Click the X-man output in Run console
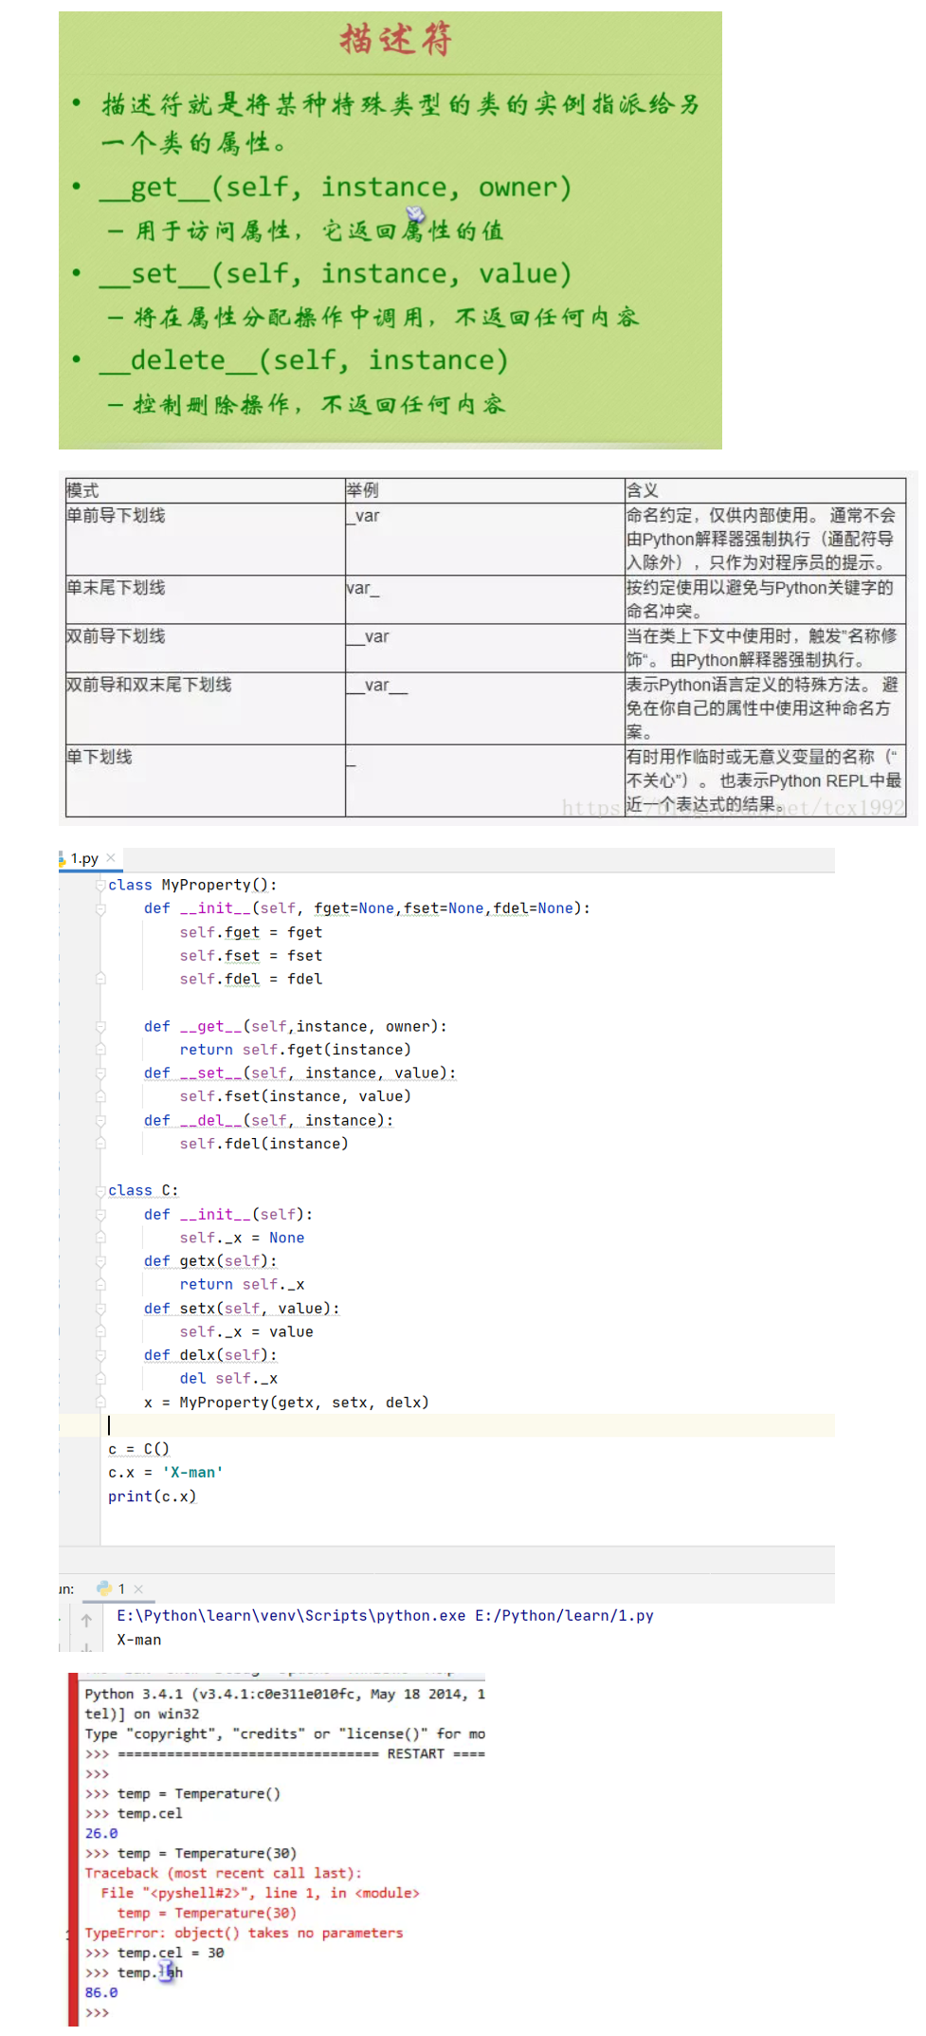This screenshot has height=2036, width=926. pyautogui.click(x=139, y=1640)
